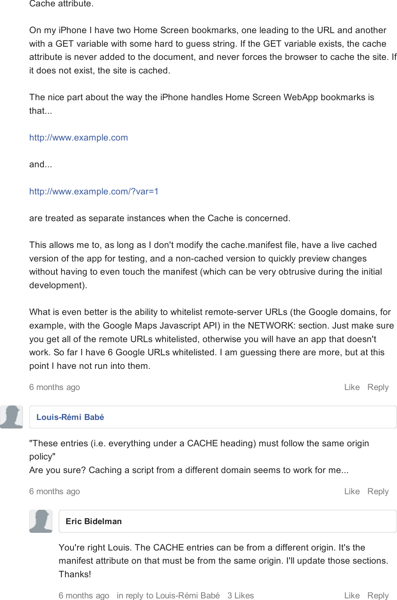Open the http://www.example.com link
Image resolution: width=397 pixels, height=600 pixels.
click(x=79, y=137)
